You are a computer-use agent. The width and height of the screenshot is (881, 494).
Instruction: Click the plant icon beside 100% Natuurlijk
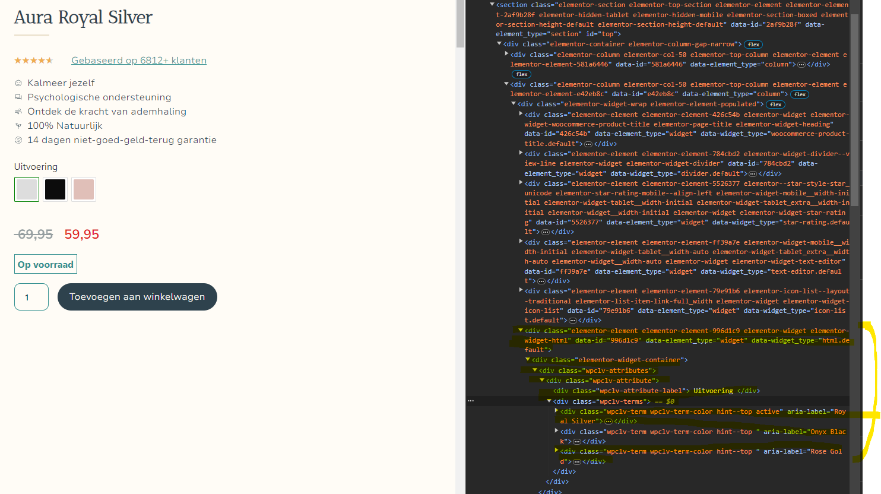[18, 126]
